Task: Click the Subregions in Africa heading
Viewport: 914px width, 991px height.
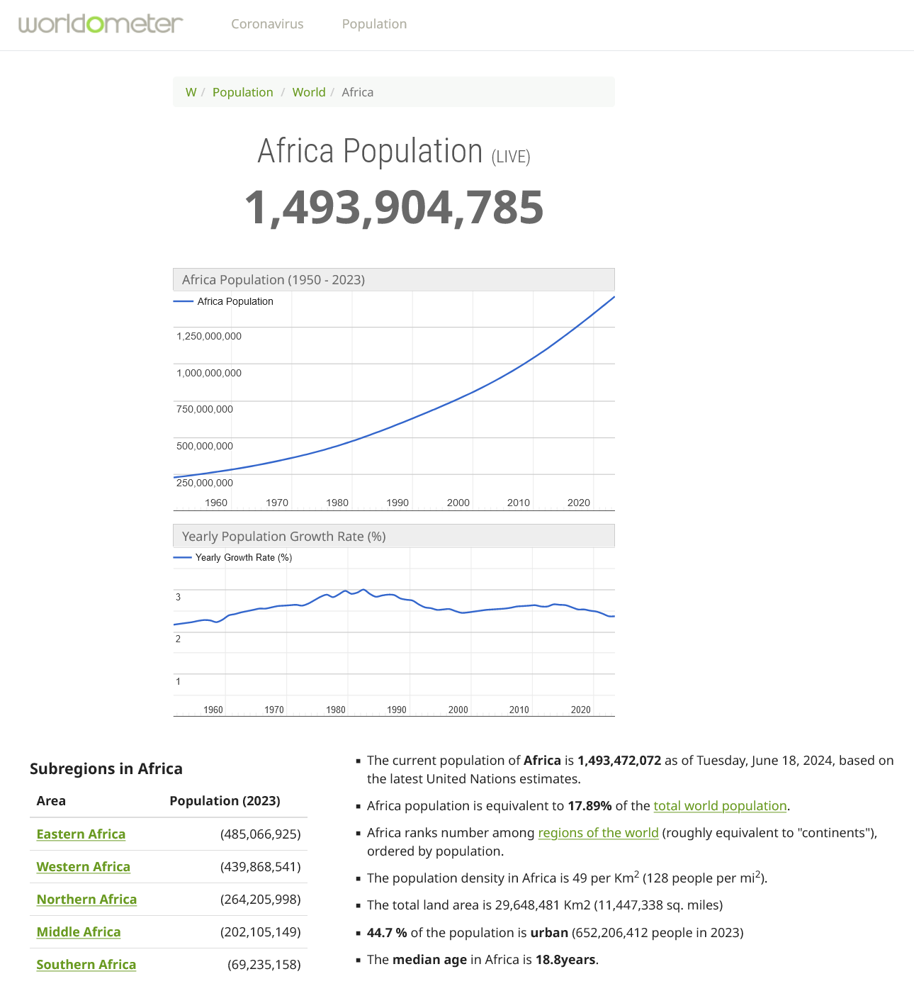Action: pyautogui.click(x=106, y=769)
